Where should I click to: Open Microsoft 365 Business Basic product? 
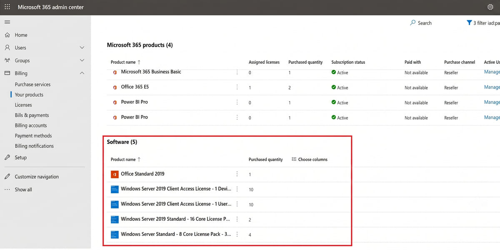[151, 72]
